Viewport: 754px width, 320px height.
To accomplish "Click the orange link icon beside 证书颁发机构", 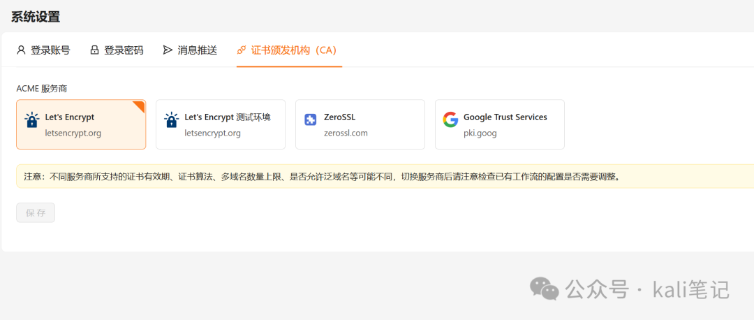I will click(x=242, y=50).
